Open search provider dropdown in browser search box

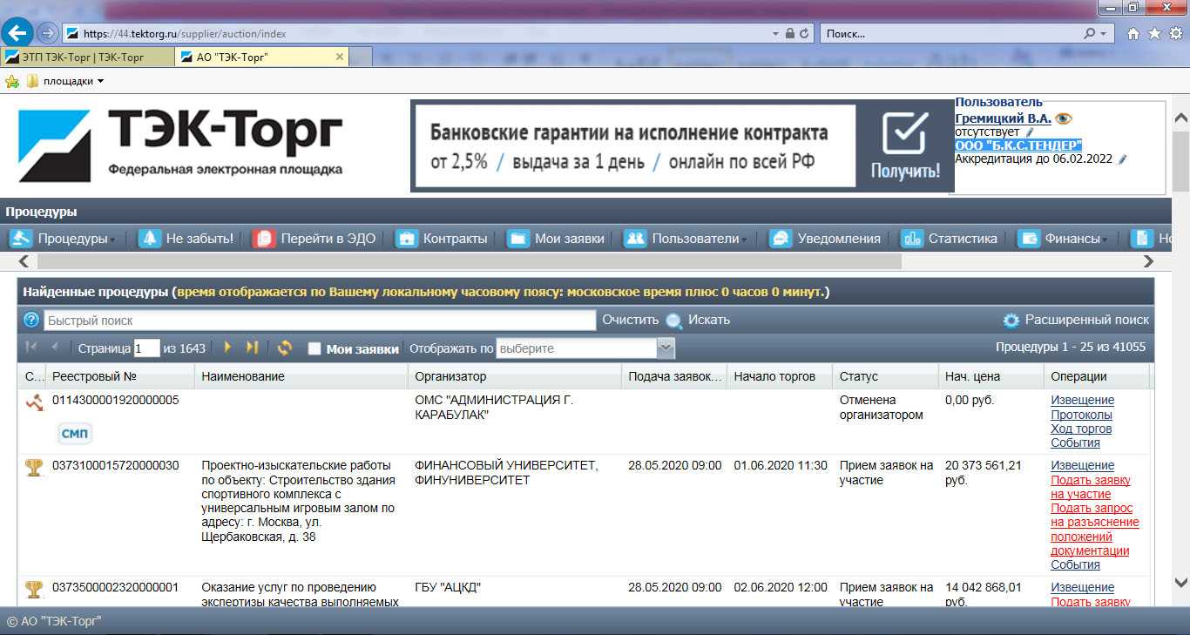(x=1104, y=34)
